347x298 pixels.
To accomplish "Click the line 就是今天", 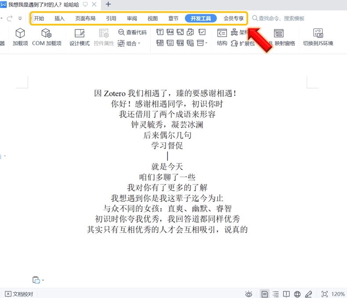I will pos(167,166).
